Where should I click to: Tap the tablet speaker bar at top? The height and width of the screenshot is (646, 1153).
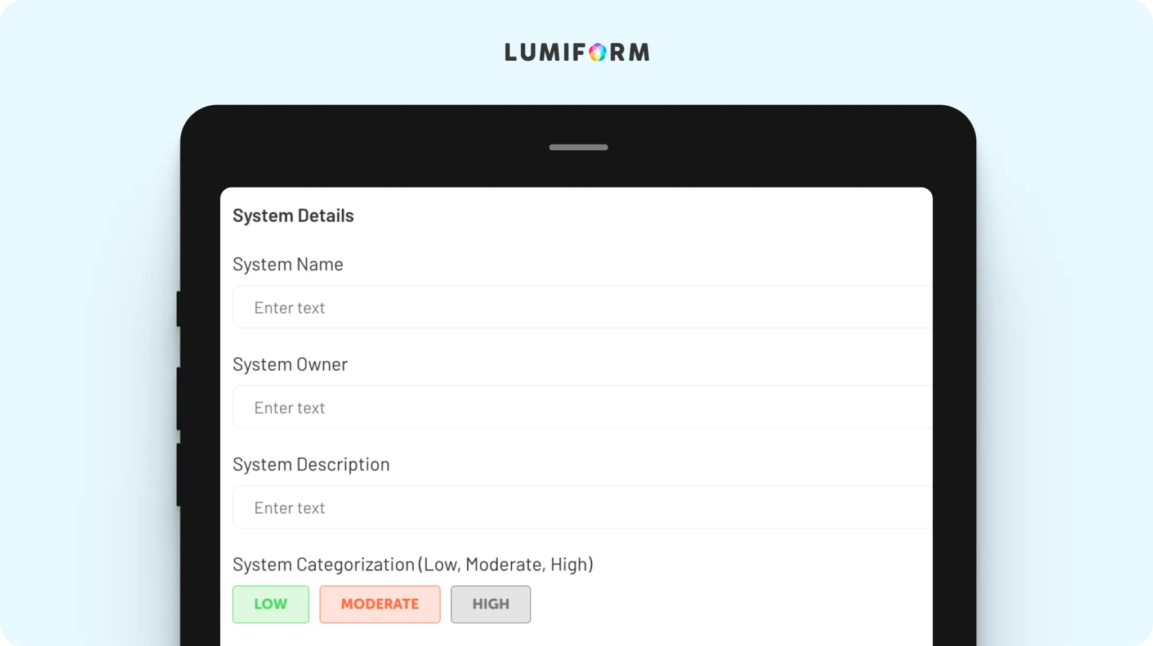pos(579,147)
